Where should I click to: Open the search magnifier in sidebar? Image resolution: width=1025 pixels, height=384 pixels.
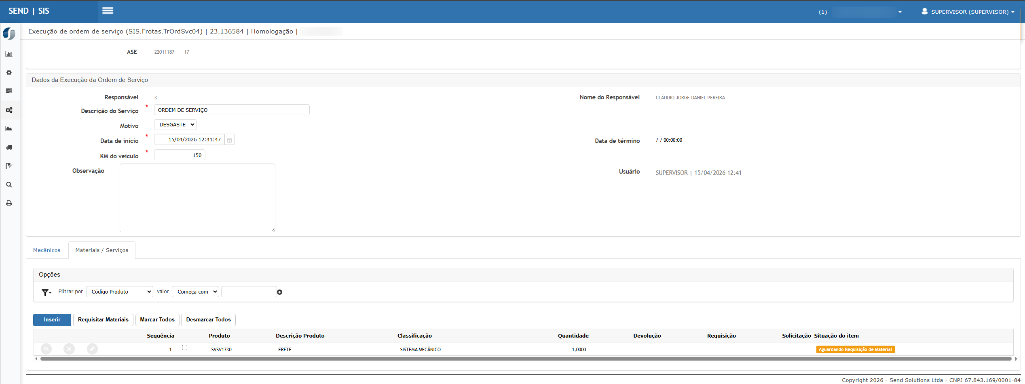pyautogui.click(x=9, y=185)
